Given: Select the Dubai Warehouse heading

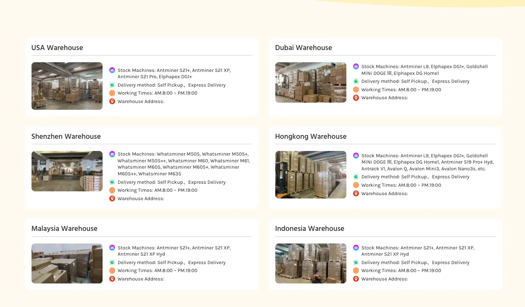Looking at the screenshot, I should 303,48.
